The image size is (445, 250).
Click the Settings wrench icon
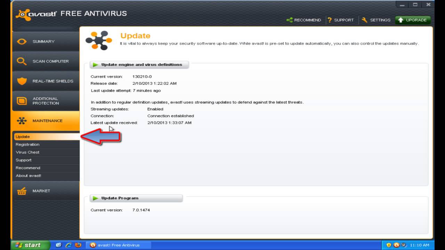364,20
